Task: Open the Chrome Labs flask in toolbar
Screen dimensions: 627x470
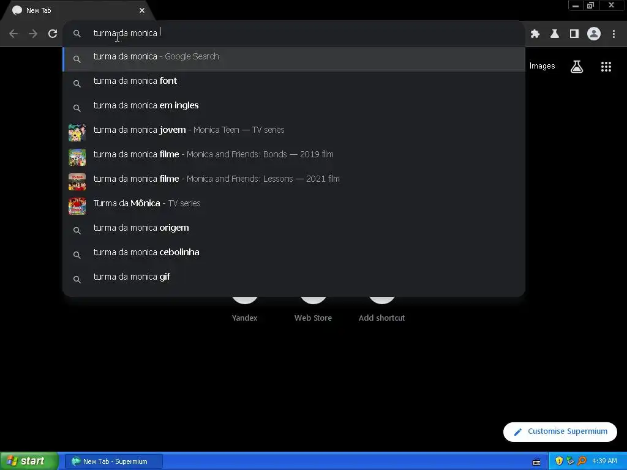Action: [x=555, y=34]
